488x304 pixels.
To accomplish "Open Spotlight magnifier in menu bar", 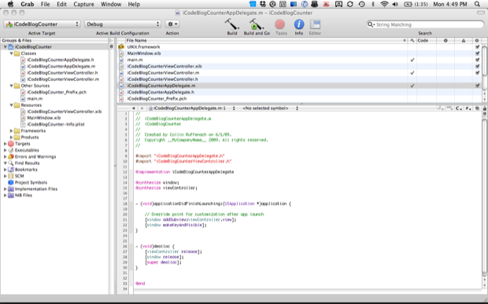I will point(477,4).
